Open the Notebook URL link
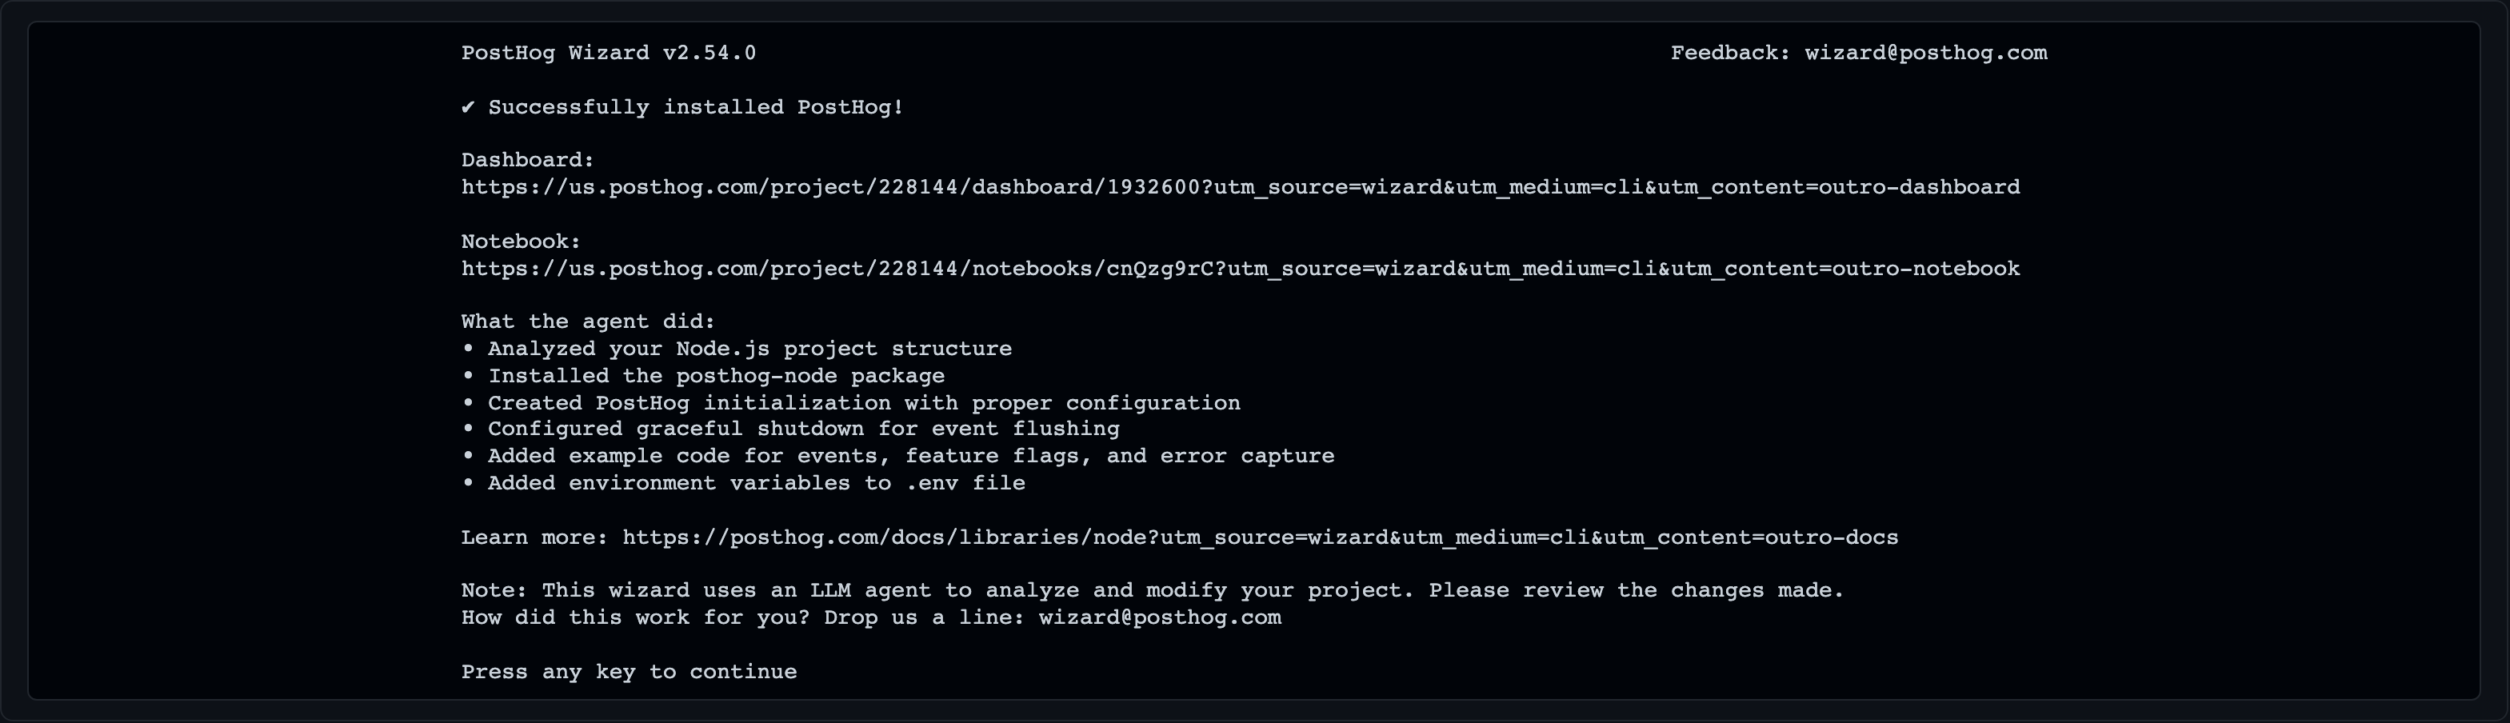Image resolution: width=2510 pixels, height=723 pixels. [1241, 269]
